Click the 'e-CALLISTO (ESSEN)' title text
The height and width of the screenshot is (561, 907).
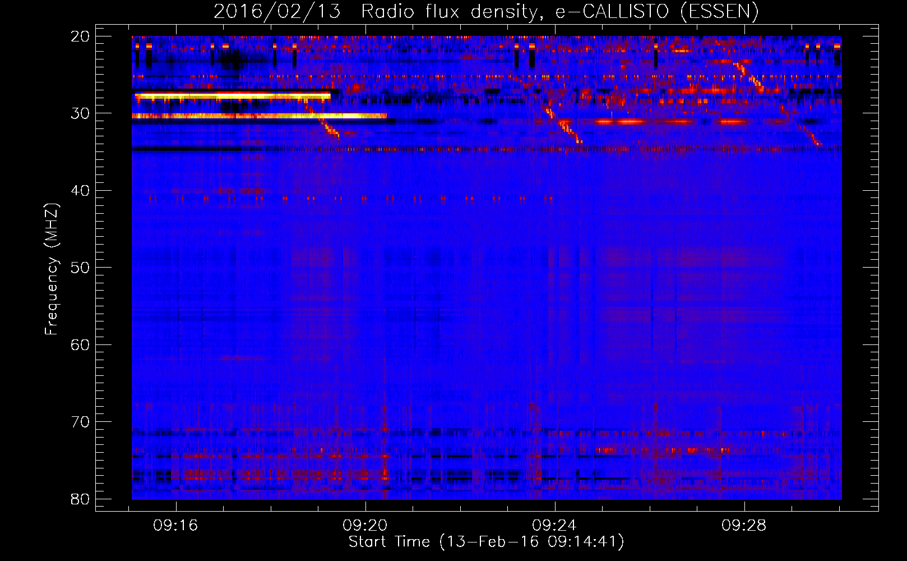[657, 12]
